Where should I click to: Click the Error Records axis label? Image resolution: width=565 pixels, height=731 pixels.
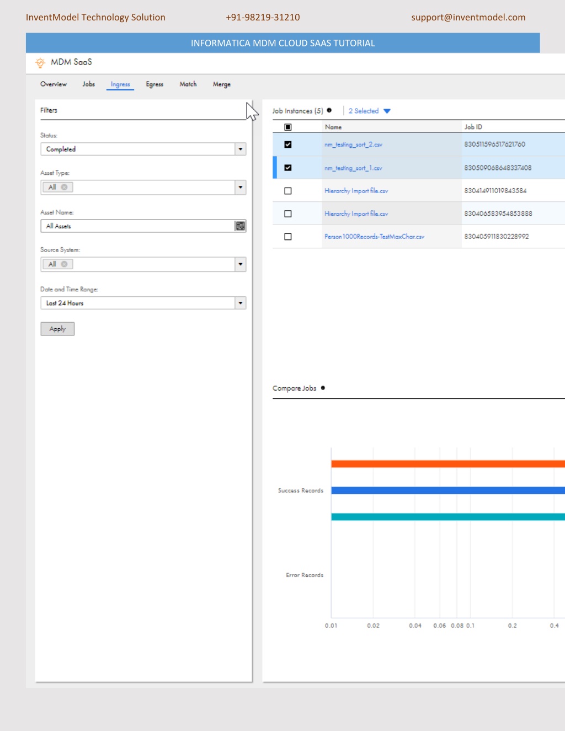click(x=305, y=575)
